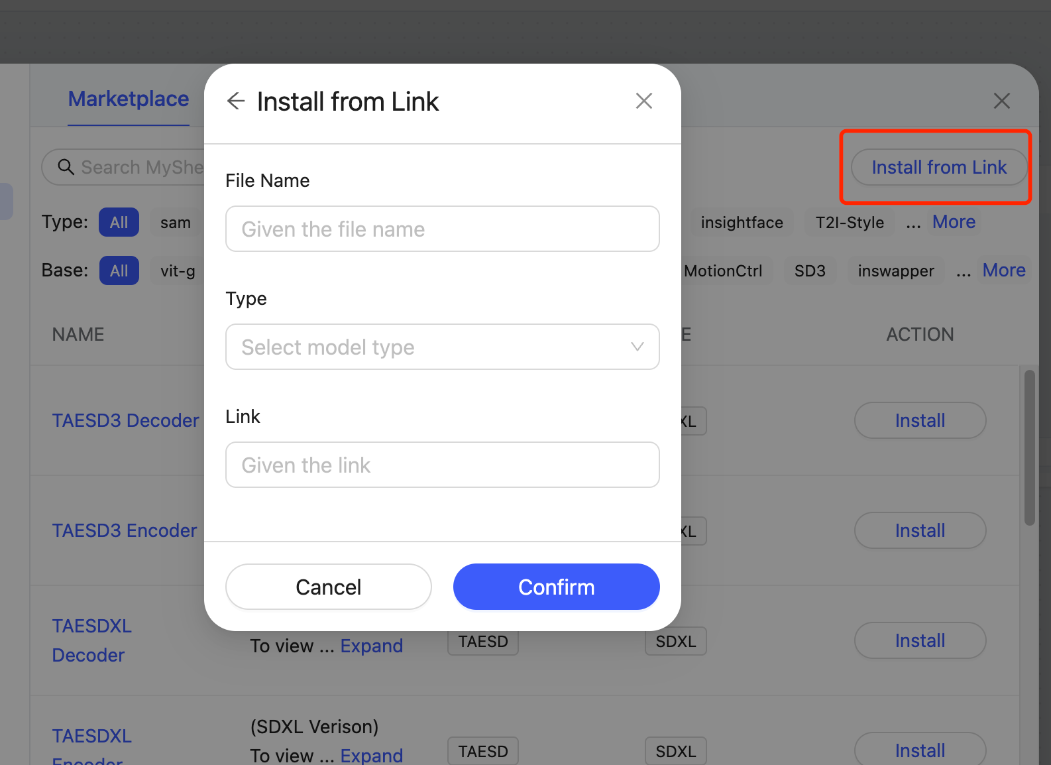Expand more Base filter options
Viewport: 1051px width, 765px height.
1003,270
